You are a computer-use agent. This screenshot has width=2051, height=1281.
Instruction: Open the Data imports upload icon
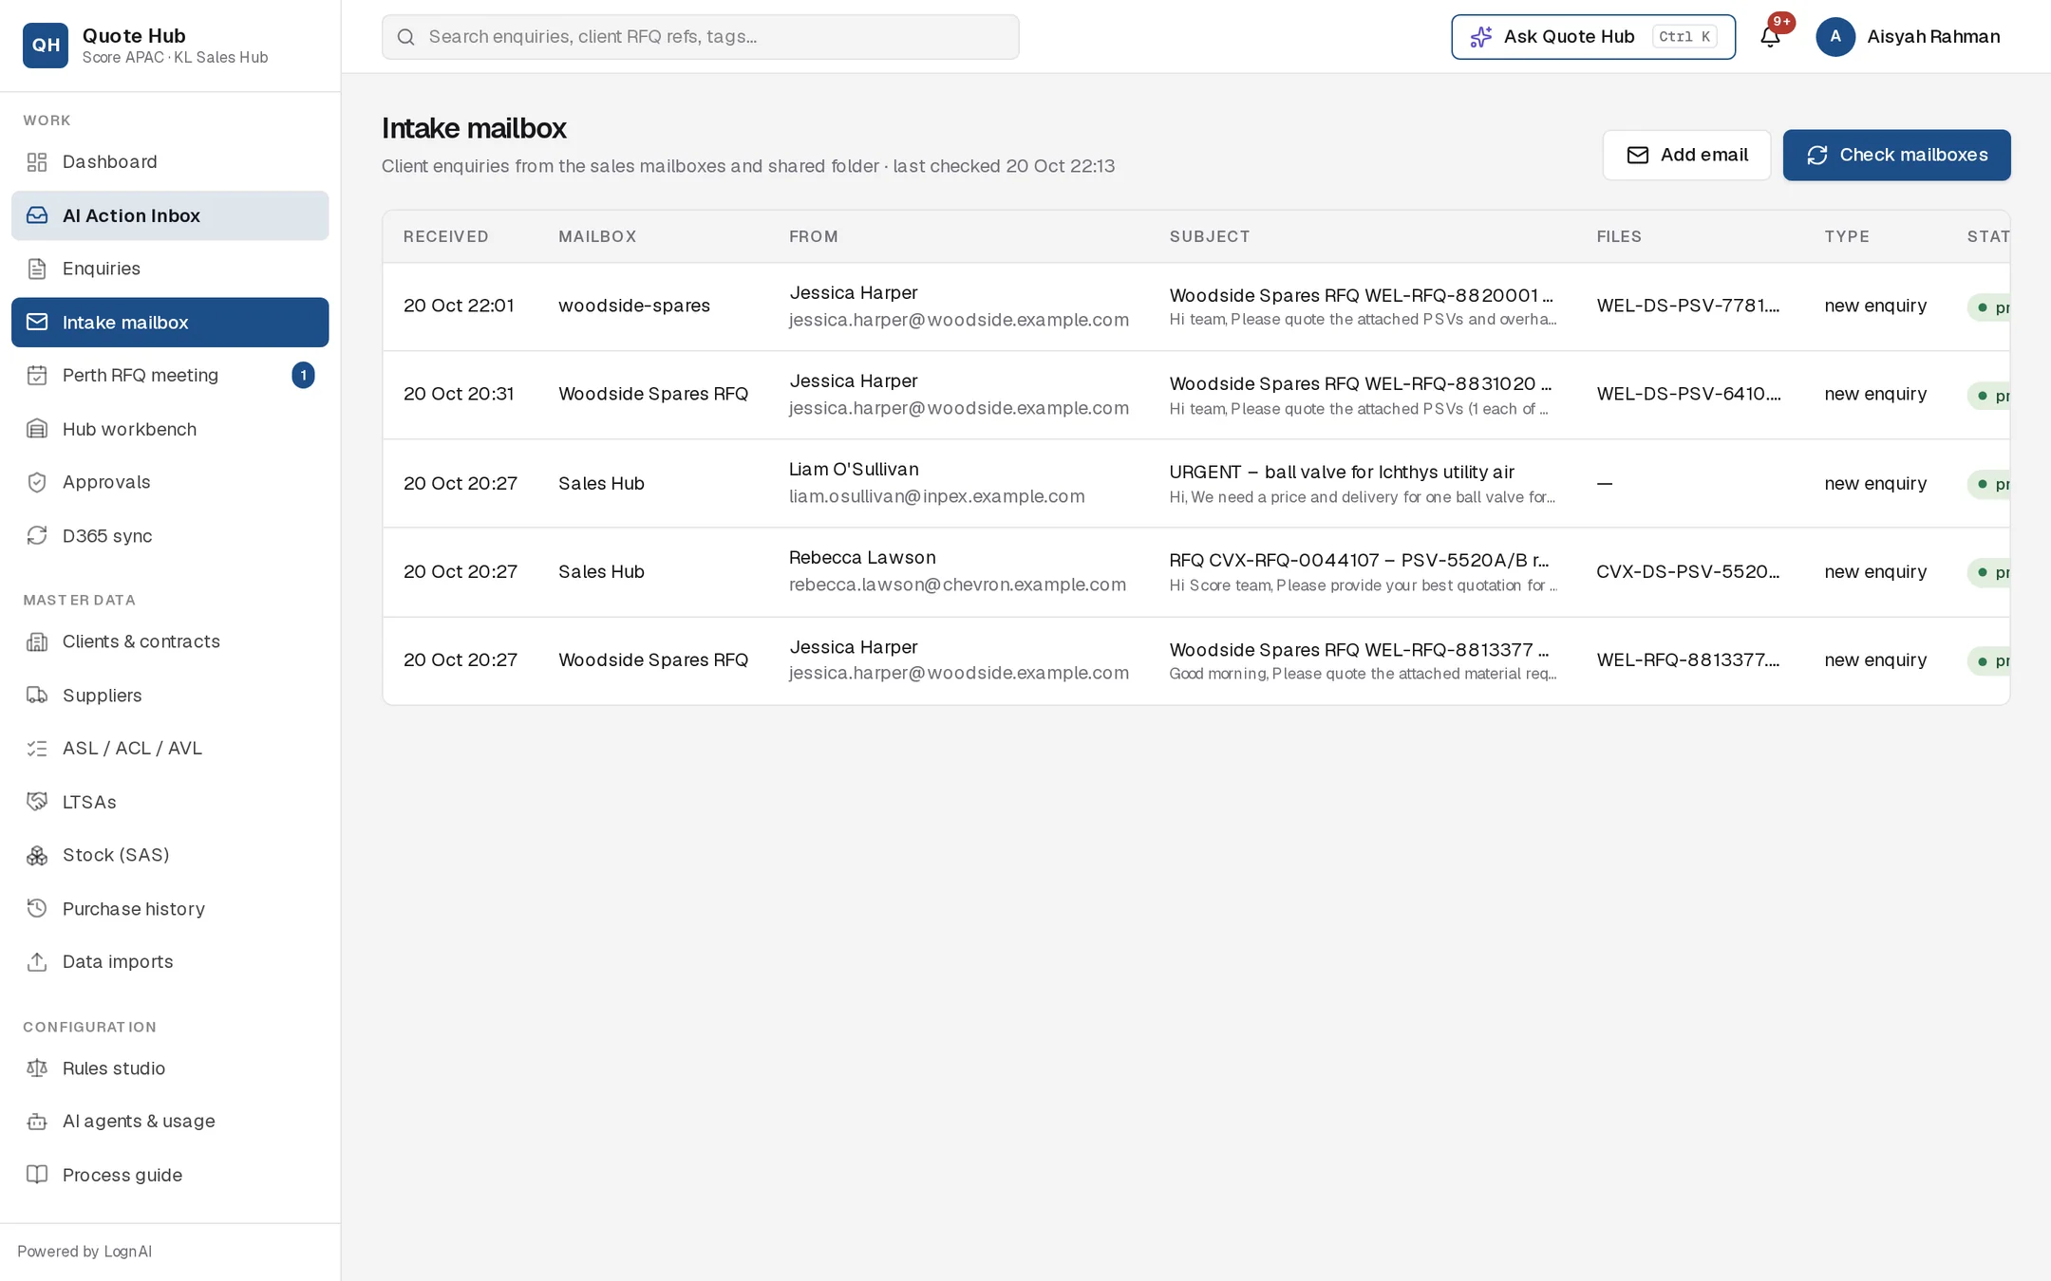[x=37, y=962]
